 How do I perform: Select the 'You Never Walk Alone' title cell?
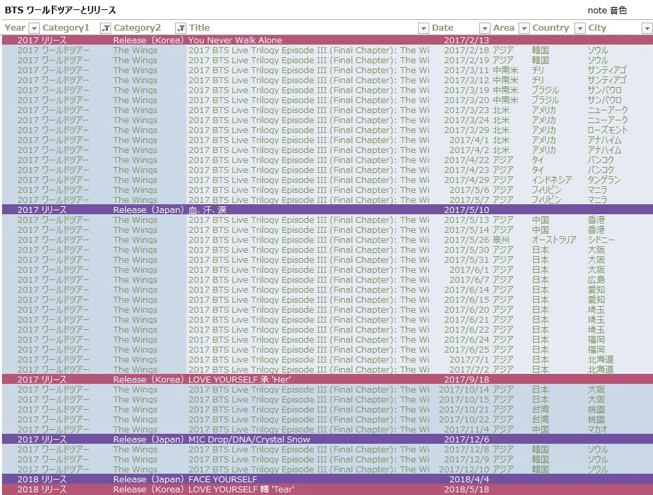[x=235, y=41]
